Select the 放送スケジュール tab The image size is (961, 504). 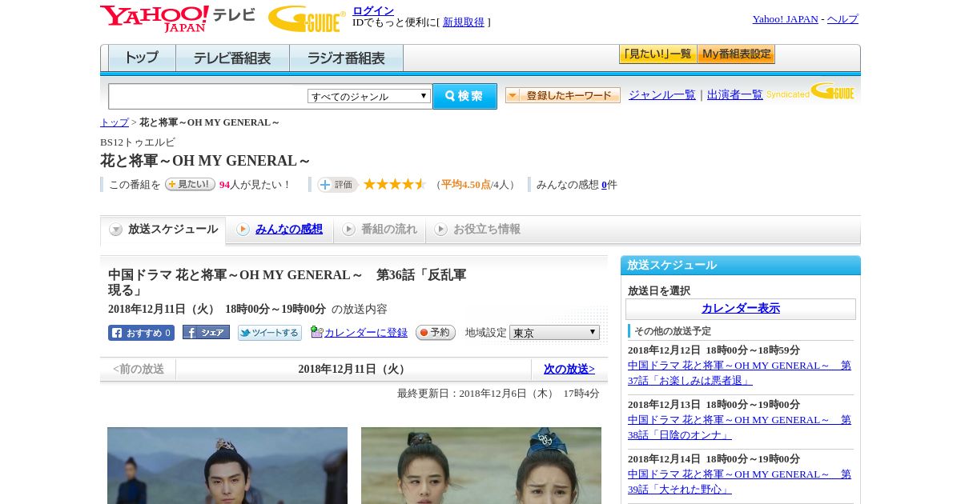click(x=163, y=230)
